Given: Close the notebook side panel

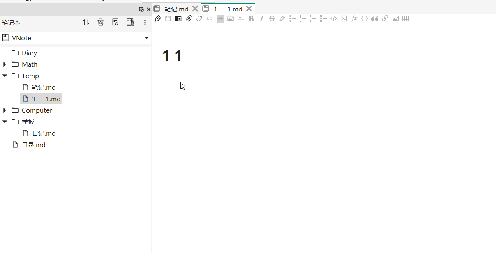Looking at the screenshot, I should coord(149,9).
